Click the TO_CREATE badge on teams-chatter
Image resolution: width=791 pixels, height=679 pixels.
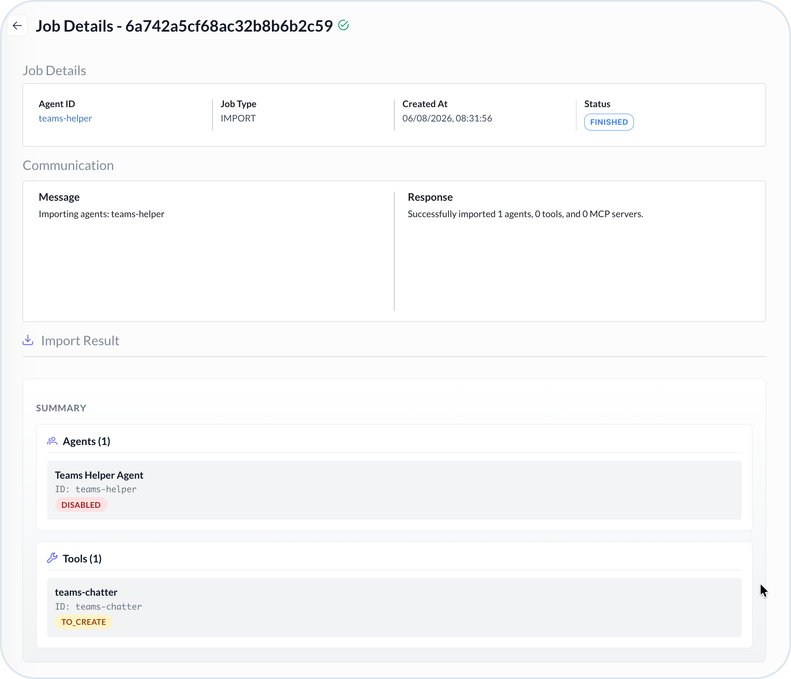tap(84, 622)
